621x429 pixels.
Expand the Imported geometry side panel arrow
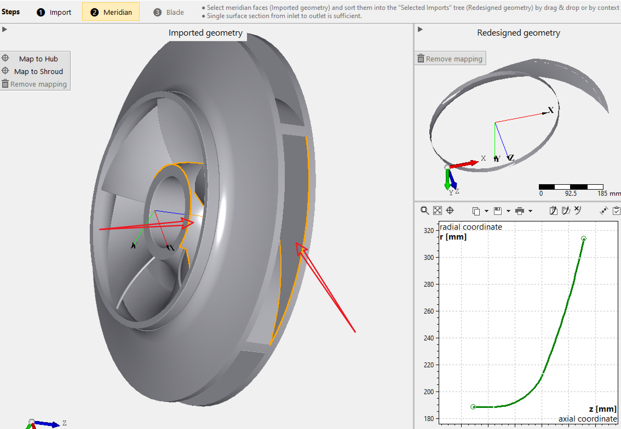coord(5,29)
